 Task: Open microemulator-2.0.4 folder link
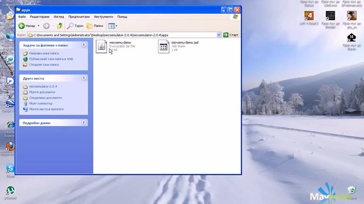(43, 87)
